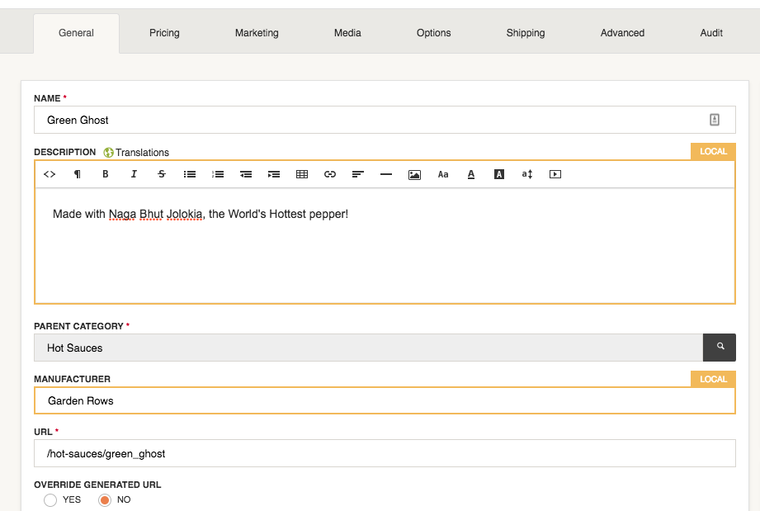Switch to the Pricing tab
Screen dimensions: 760x511
coord(164,33)
